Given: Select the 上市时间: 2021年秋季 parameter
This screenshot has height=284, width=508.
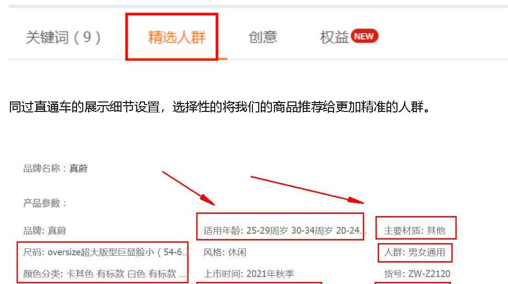Looking at the screenshot, I should click(249, 274).
